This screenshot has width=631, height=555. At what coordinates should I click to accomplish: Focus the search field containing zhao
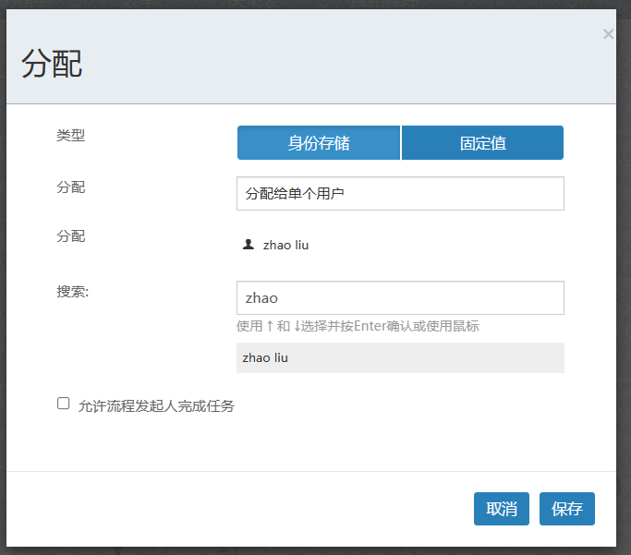(x=400, y=298)
